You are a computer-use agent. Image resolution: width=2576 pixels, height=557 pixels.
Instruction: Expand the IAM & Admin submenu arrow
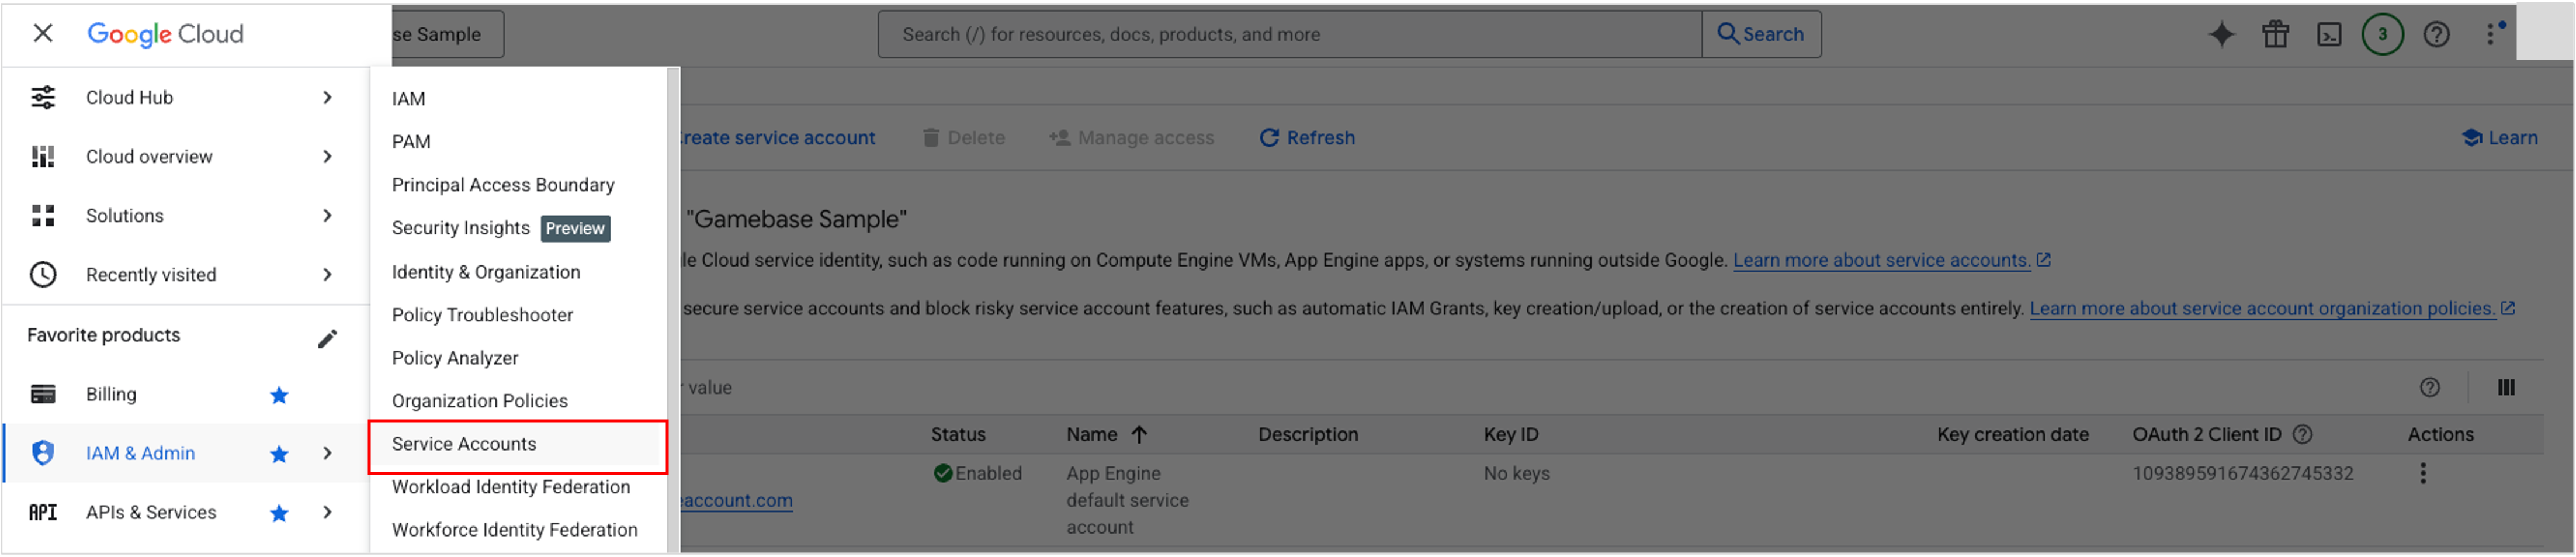327,453
